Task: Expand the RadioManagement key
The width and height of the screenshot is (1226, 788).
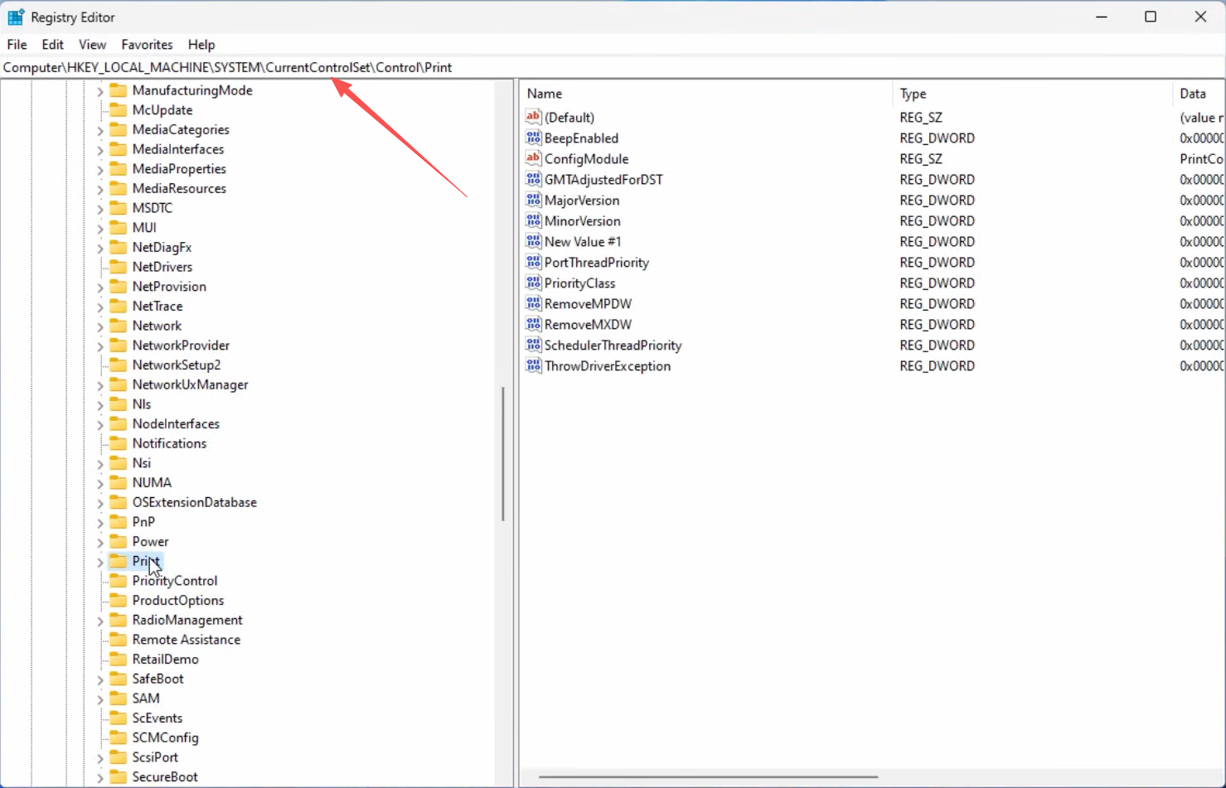Action: coord(100,621)
